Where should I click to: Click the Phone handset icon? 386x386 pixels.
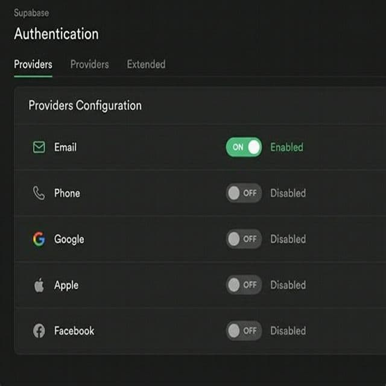39,193
